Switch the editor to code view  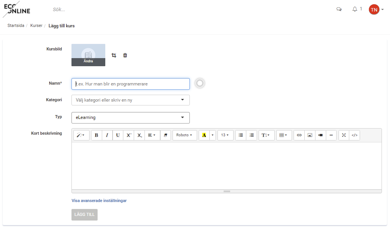[x=354, y=135]
